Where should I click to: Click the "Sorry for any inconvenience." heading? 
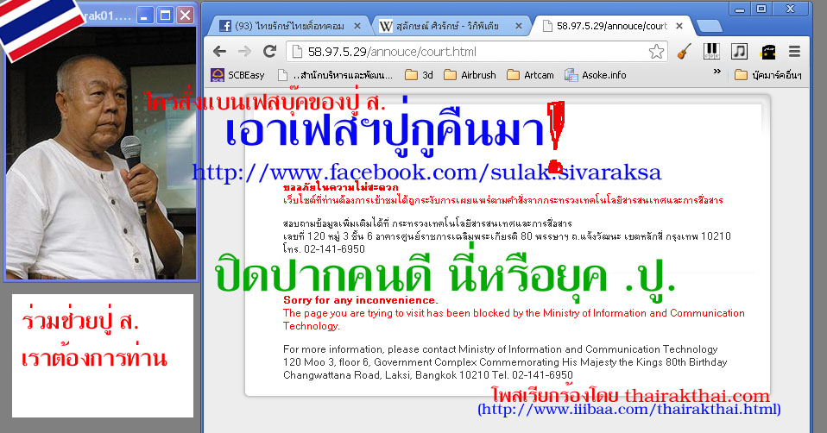pyautogui.click(x=361, y=300)
